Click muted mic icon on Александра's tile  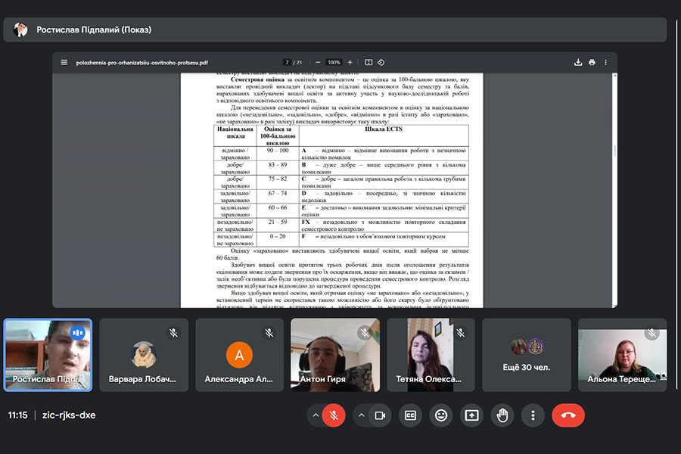(269, 333)
